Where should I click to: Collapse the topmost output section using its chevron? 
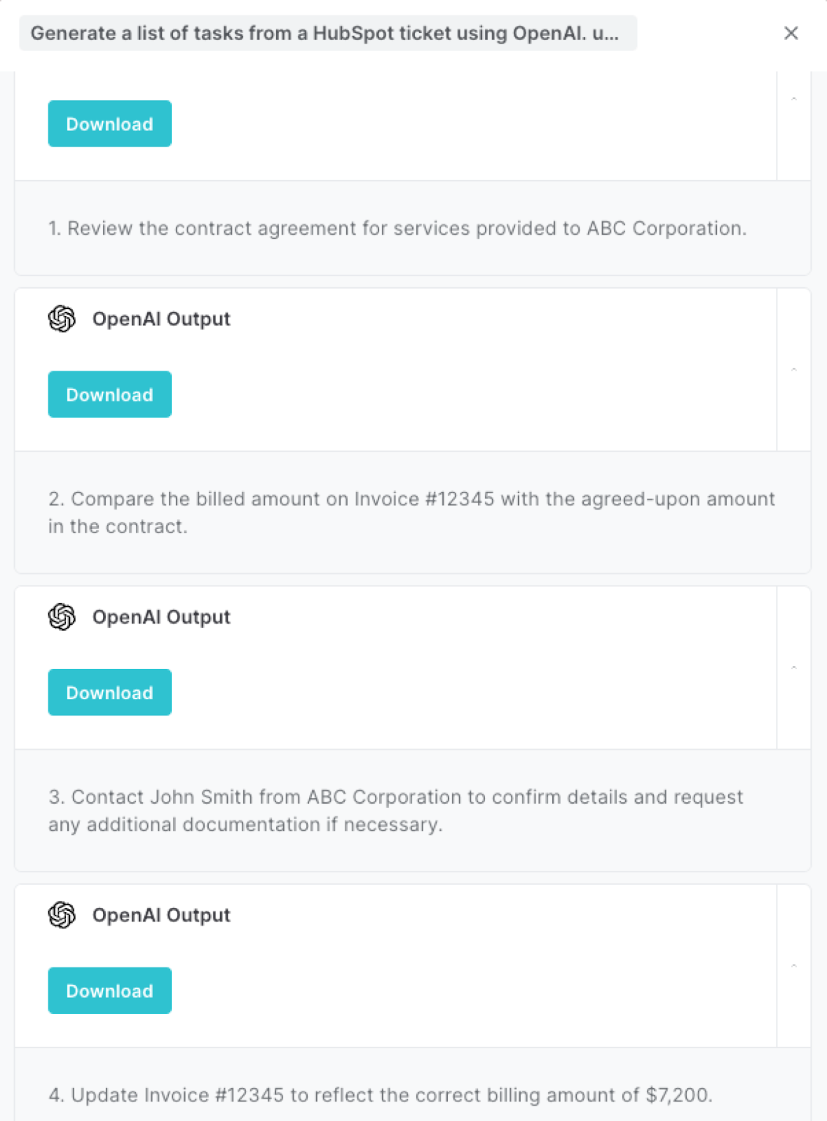coord(793,98)
